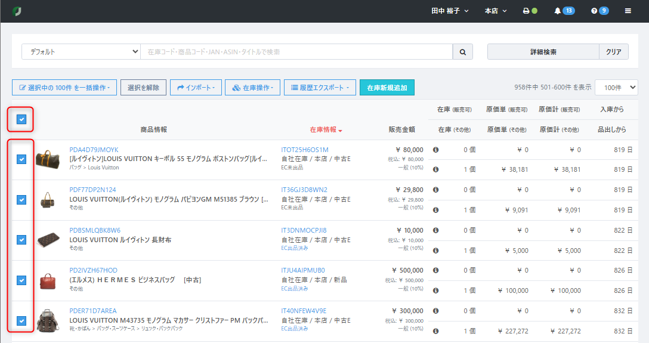
Task: Uncheck the PDBSMLQBK8W6 row checkbox
Action: (21, 240)
